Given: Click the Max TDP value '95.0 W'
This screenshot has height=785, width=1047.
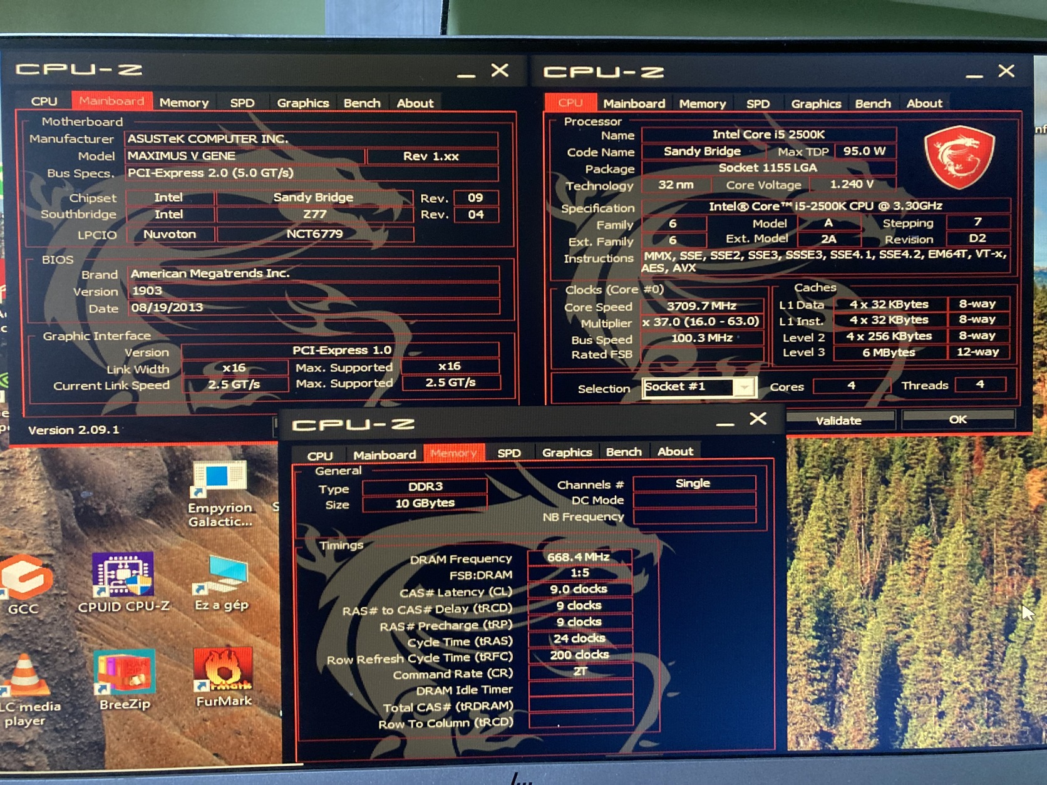Looking at the screenshot, I should point(864,151).
